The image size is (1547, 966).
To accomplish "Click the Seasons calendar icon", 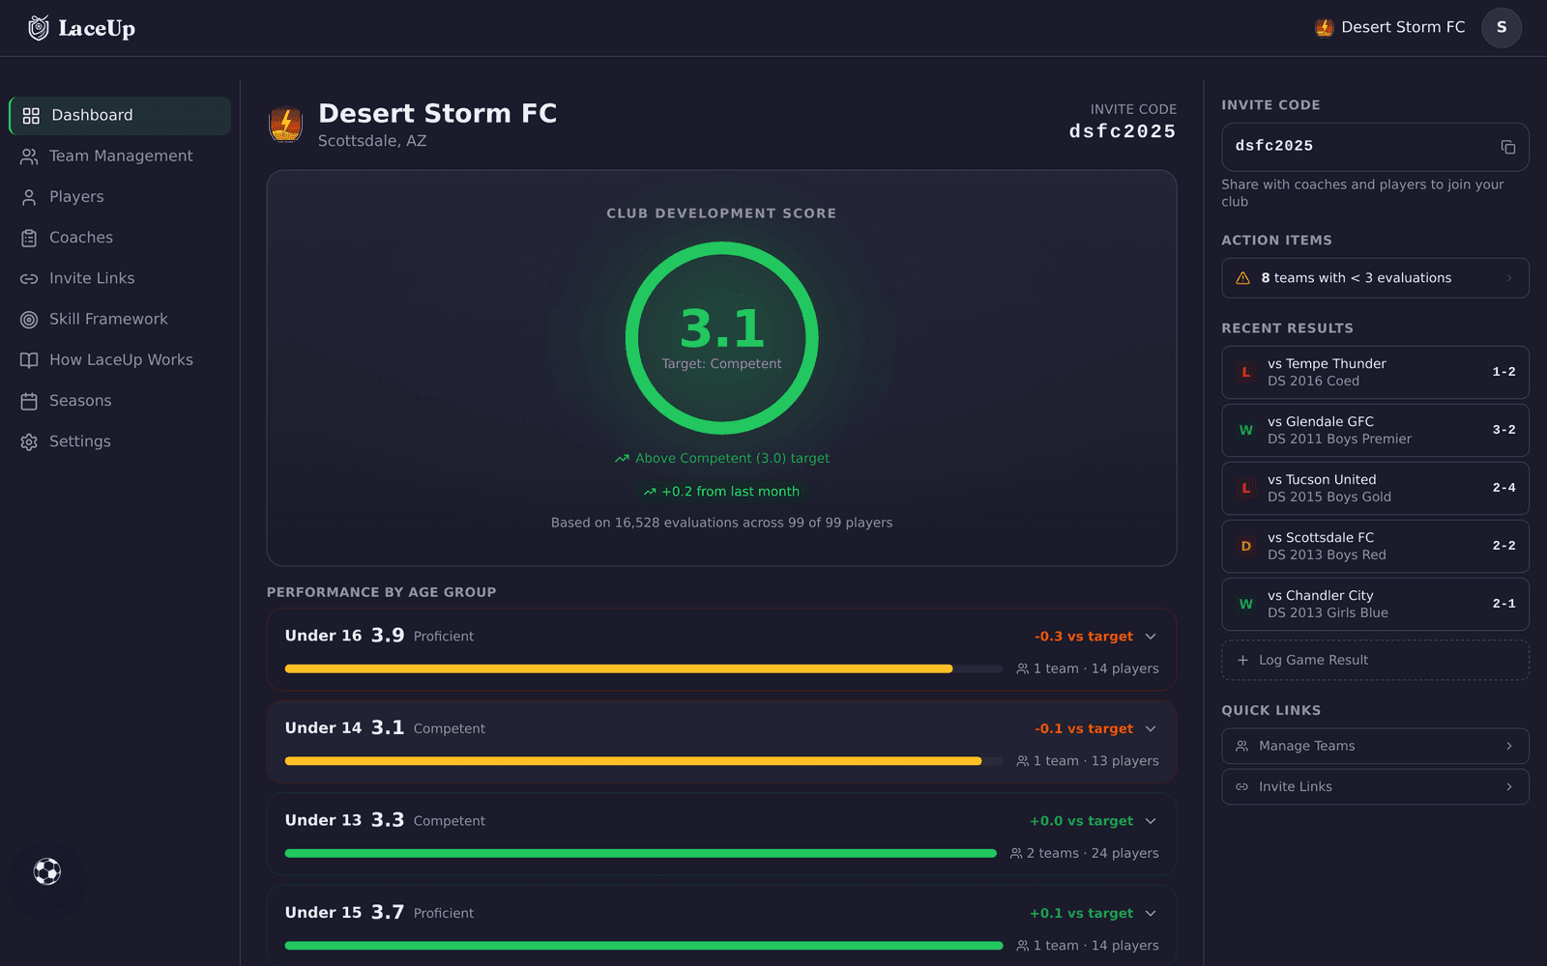I will click(29, 401).
